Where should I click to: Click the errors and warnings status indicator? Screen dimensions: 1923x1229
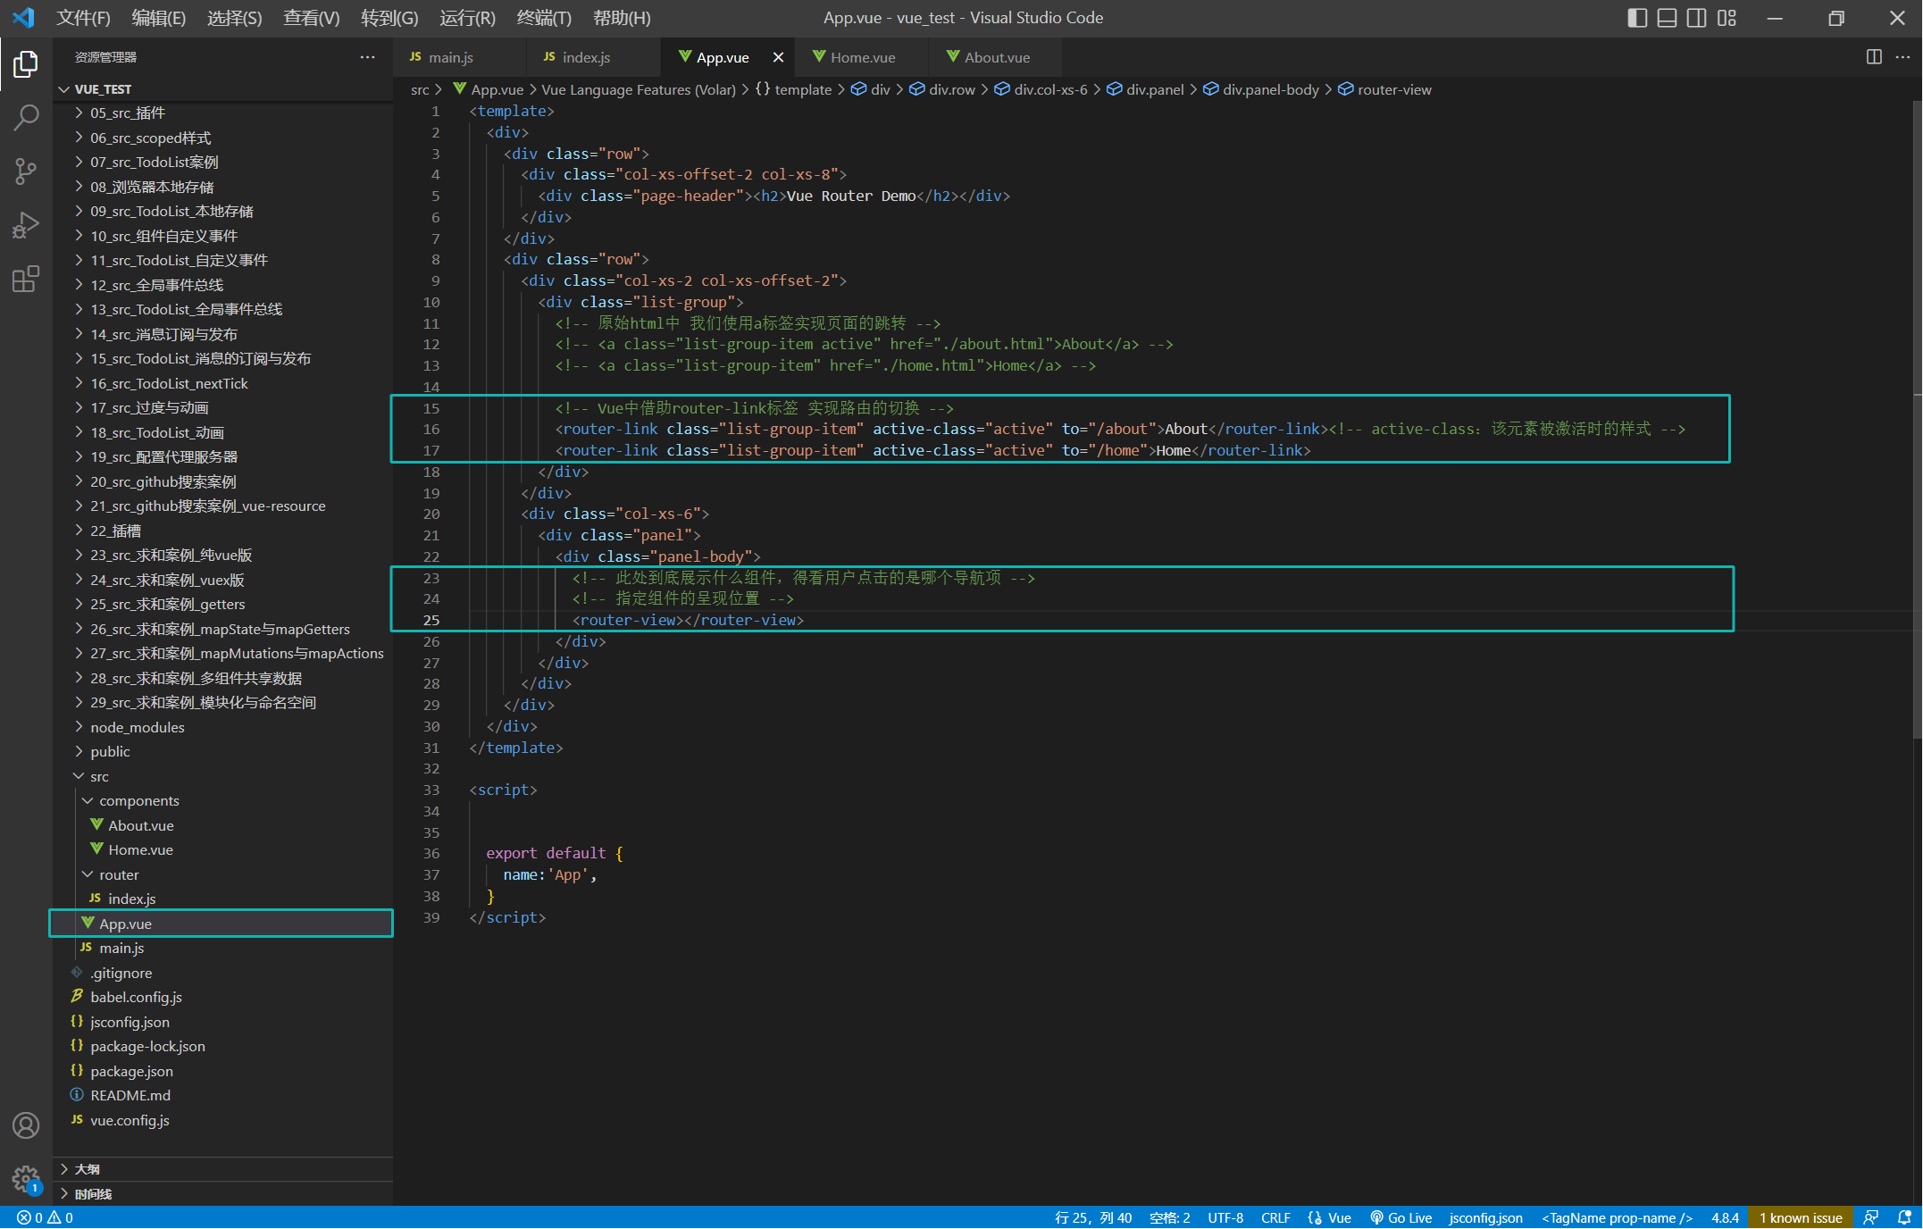(45, 1217)
